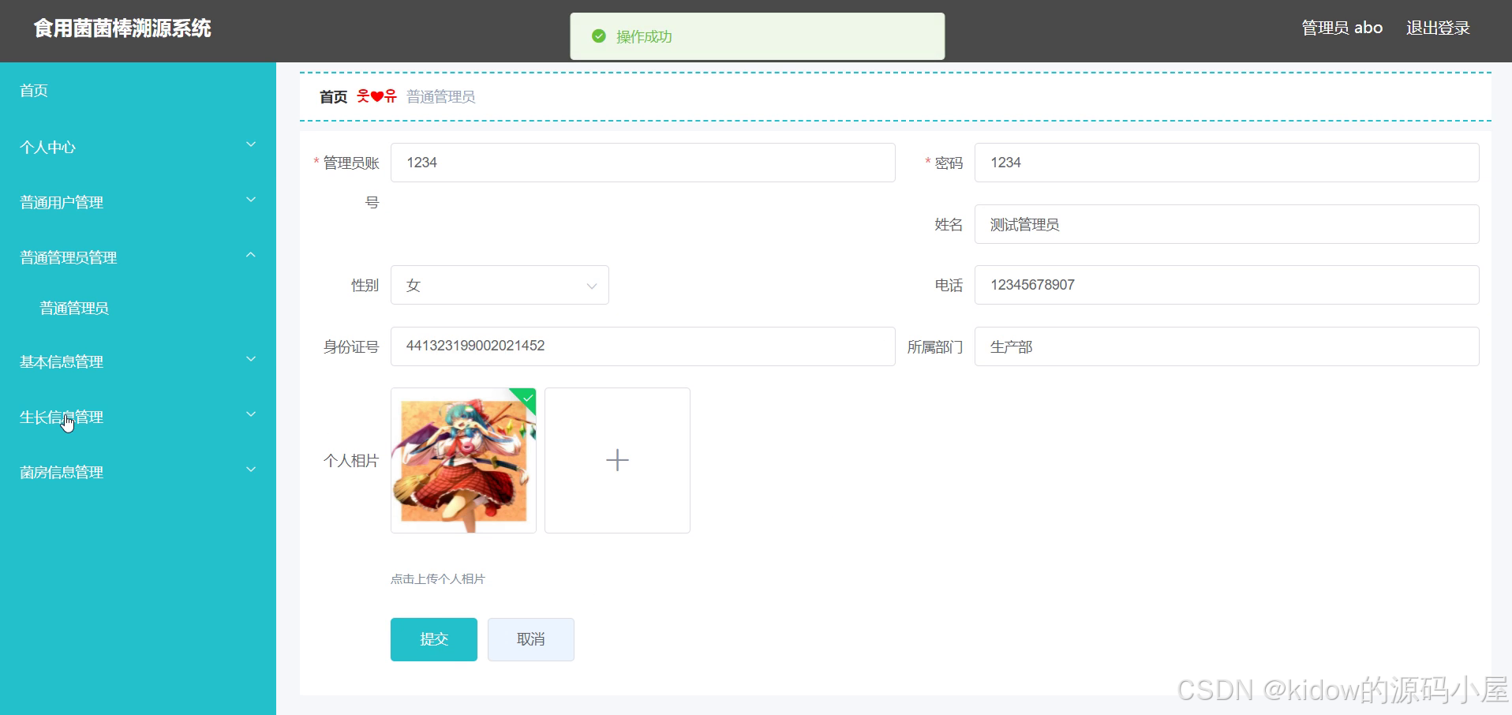1512x715 pixels.
Task: Open the 普通用户管理 sidebar menu
Action: coord(138,202)
